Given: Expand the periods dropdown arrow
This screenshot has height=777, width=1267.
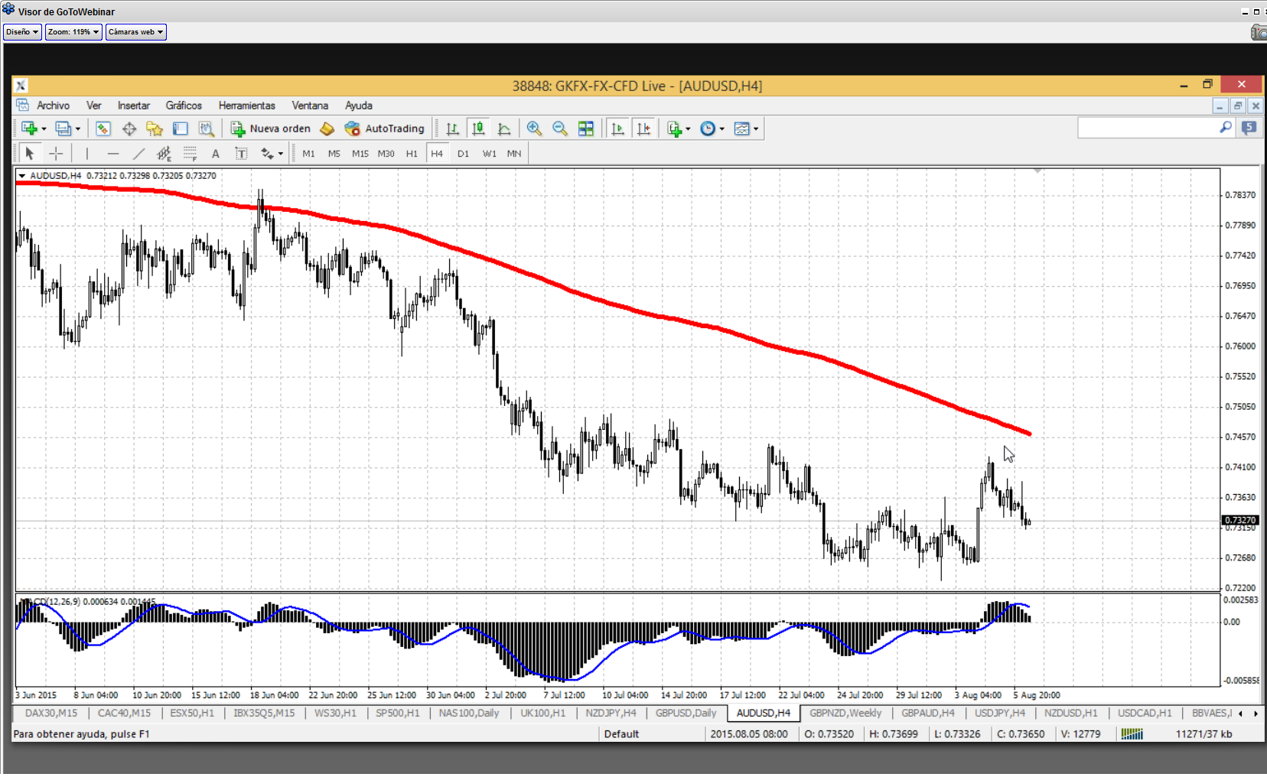Looking at the screenshot, I should 721,128.
